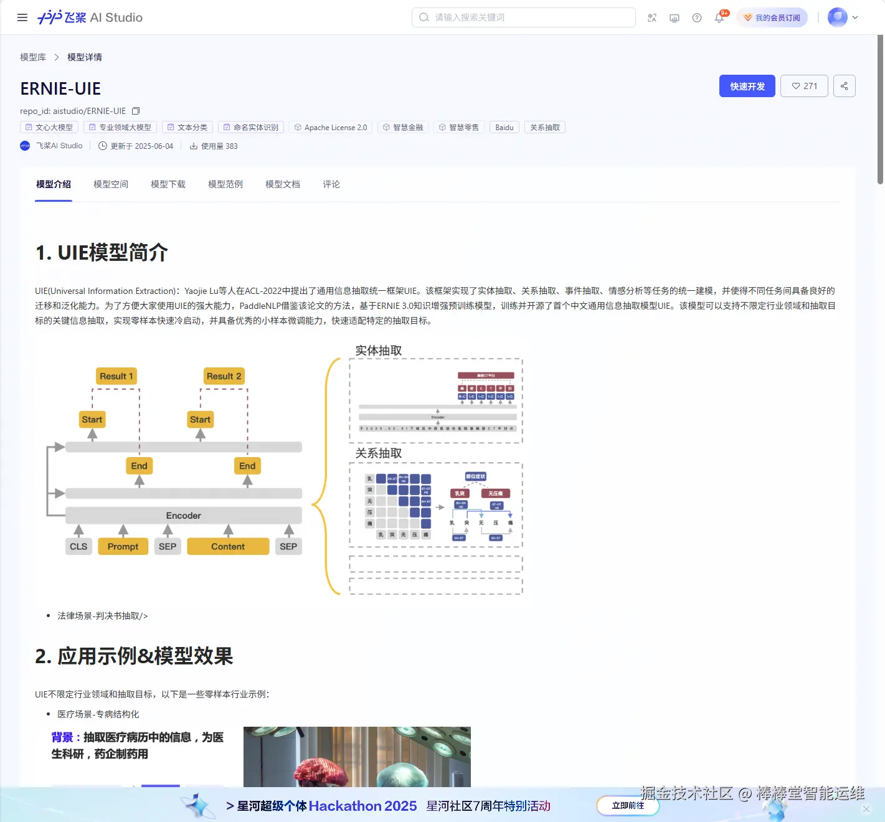Open the language translate icon
This screenshot has height=822, width=885.
point(652,17)
